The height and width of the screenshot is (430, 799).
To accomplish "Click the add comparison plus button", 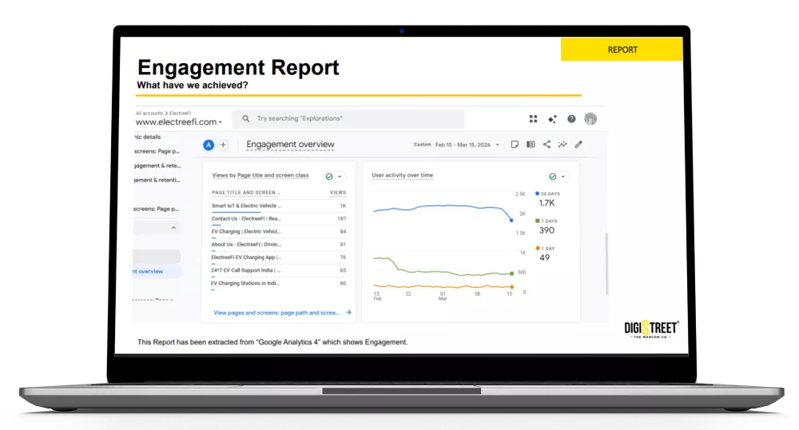I will click(x=223, y=145).
